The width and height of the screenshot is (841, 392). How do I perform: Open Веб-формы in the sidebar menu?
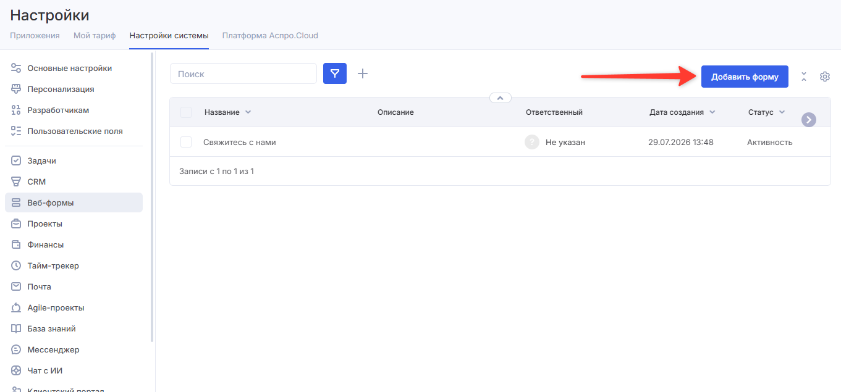[74, 202]
